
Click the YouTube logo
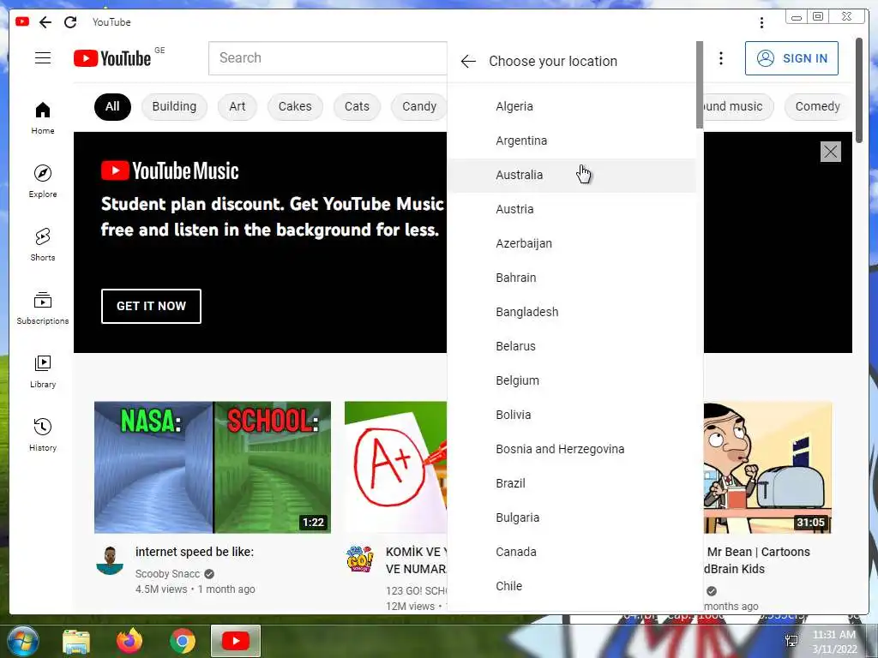(x=112, y=58)
